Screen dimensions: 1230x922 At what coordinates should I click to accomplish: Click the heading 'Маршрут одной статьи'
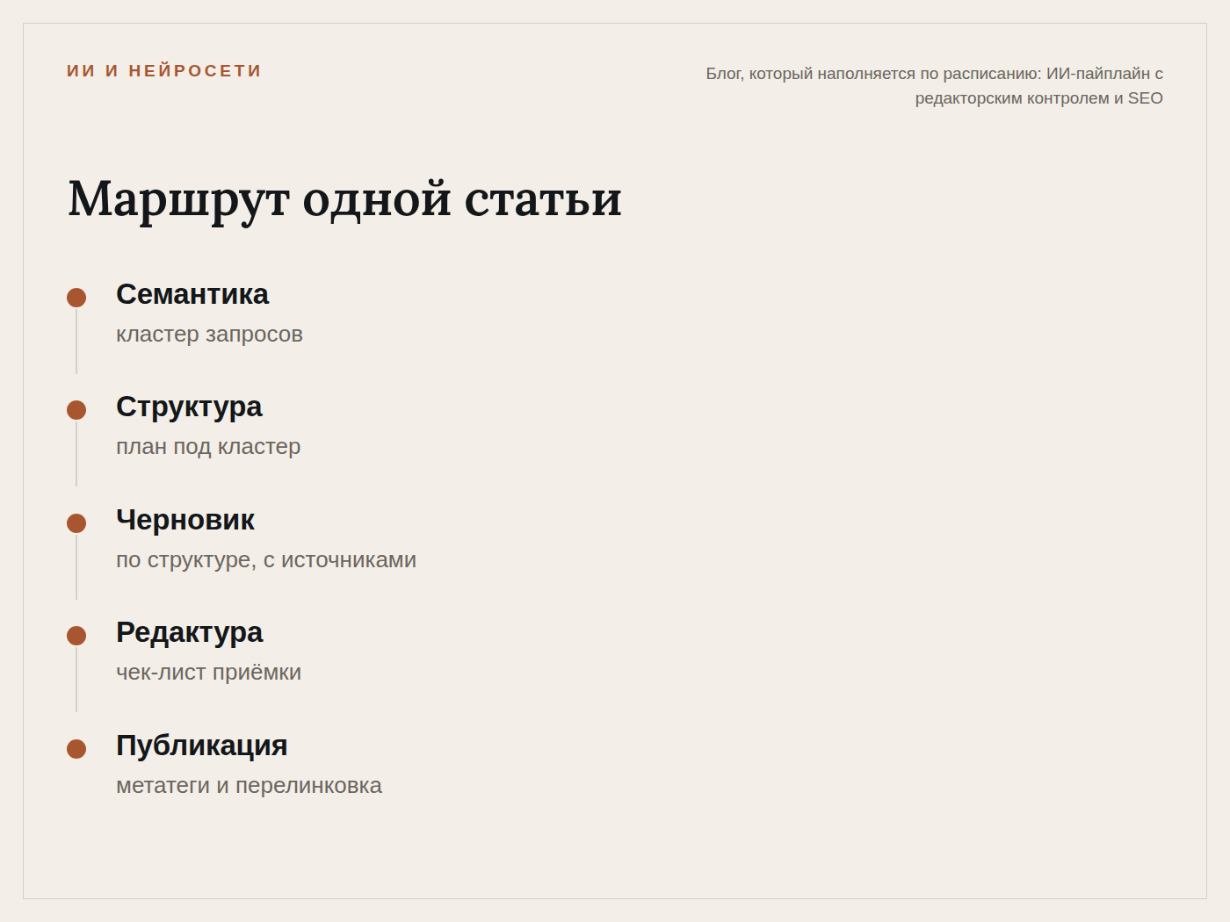tap(344, 199)
